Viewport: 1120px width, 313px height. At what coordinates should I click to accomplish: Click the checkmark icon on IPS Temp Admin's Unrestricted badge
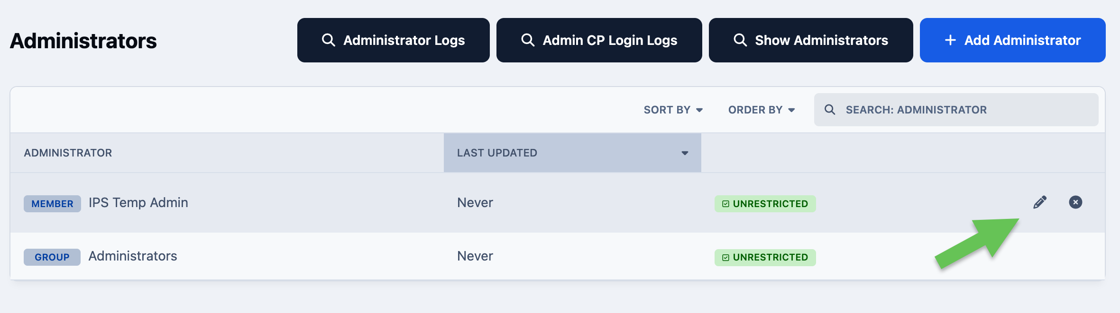click(725, 204)
